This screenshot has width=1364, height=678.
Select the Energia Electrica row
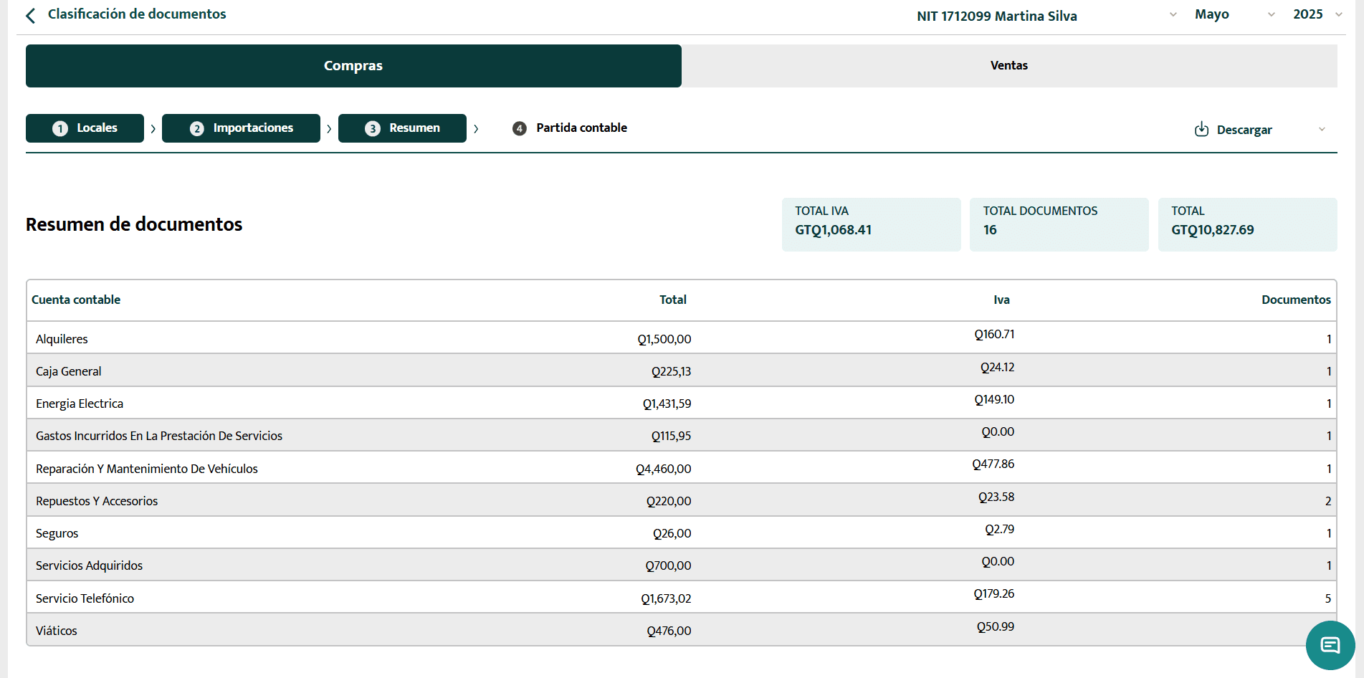point(682,403)
